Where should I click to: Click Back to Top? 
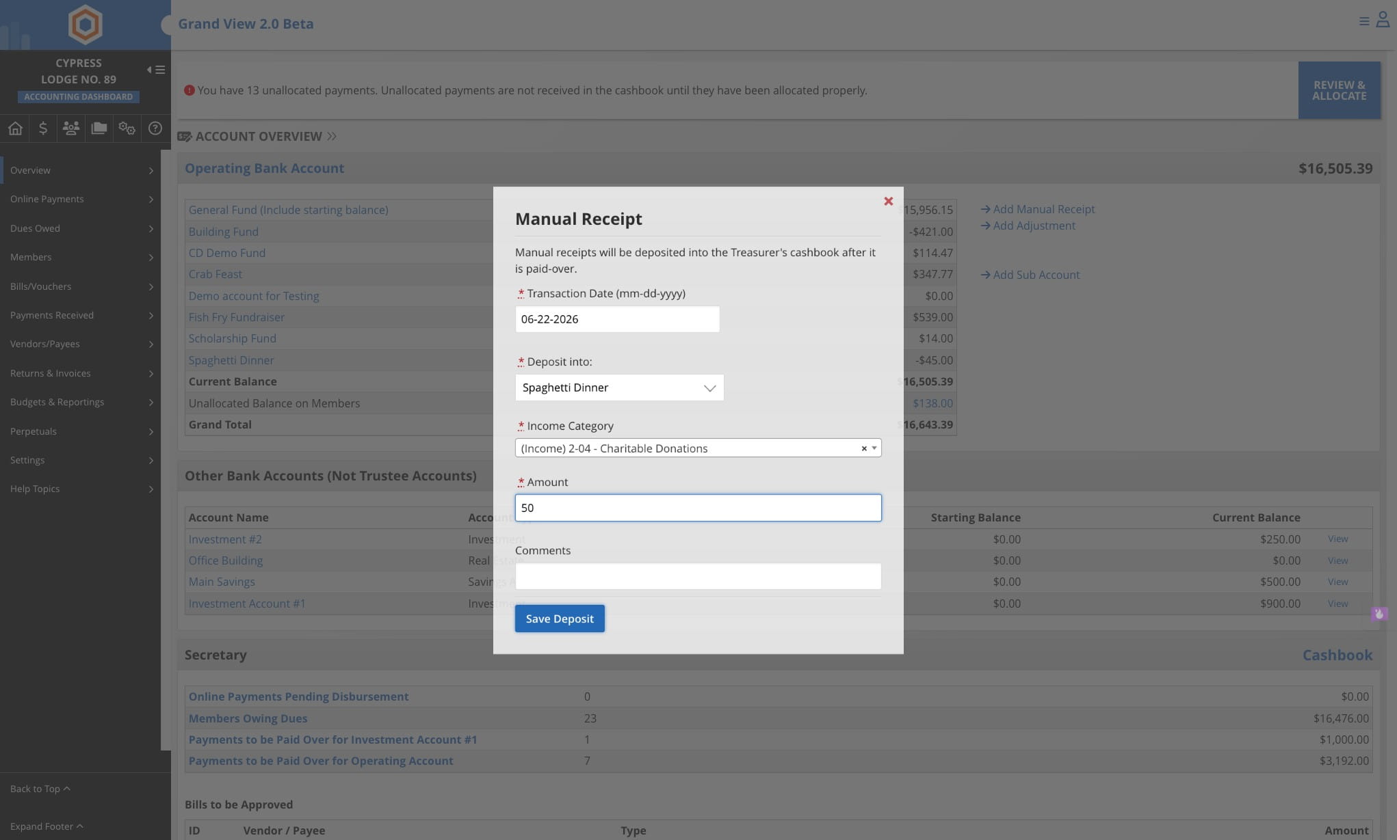[x=40, y=789]
